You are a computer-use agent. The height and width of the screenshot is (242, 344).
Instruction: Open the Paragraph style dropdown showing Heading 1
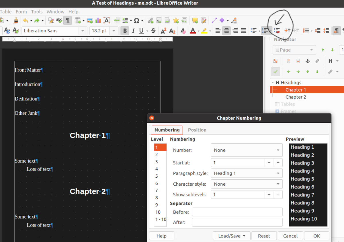point(247,173)
